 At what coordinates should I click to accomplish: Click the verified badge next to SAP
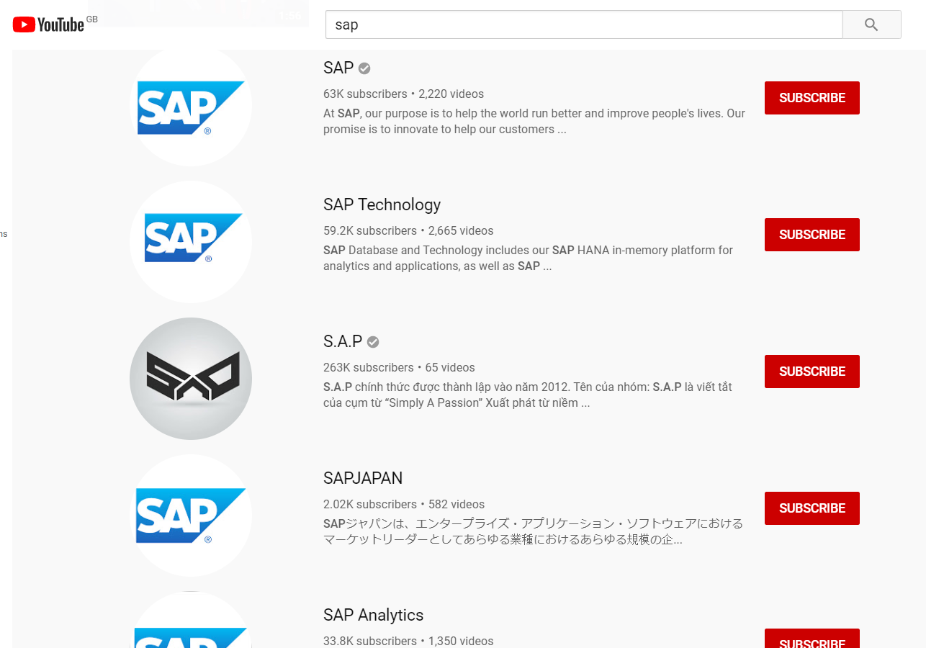pyautogui.click(x=365, y=68)
